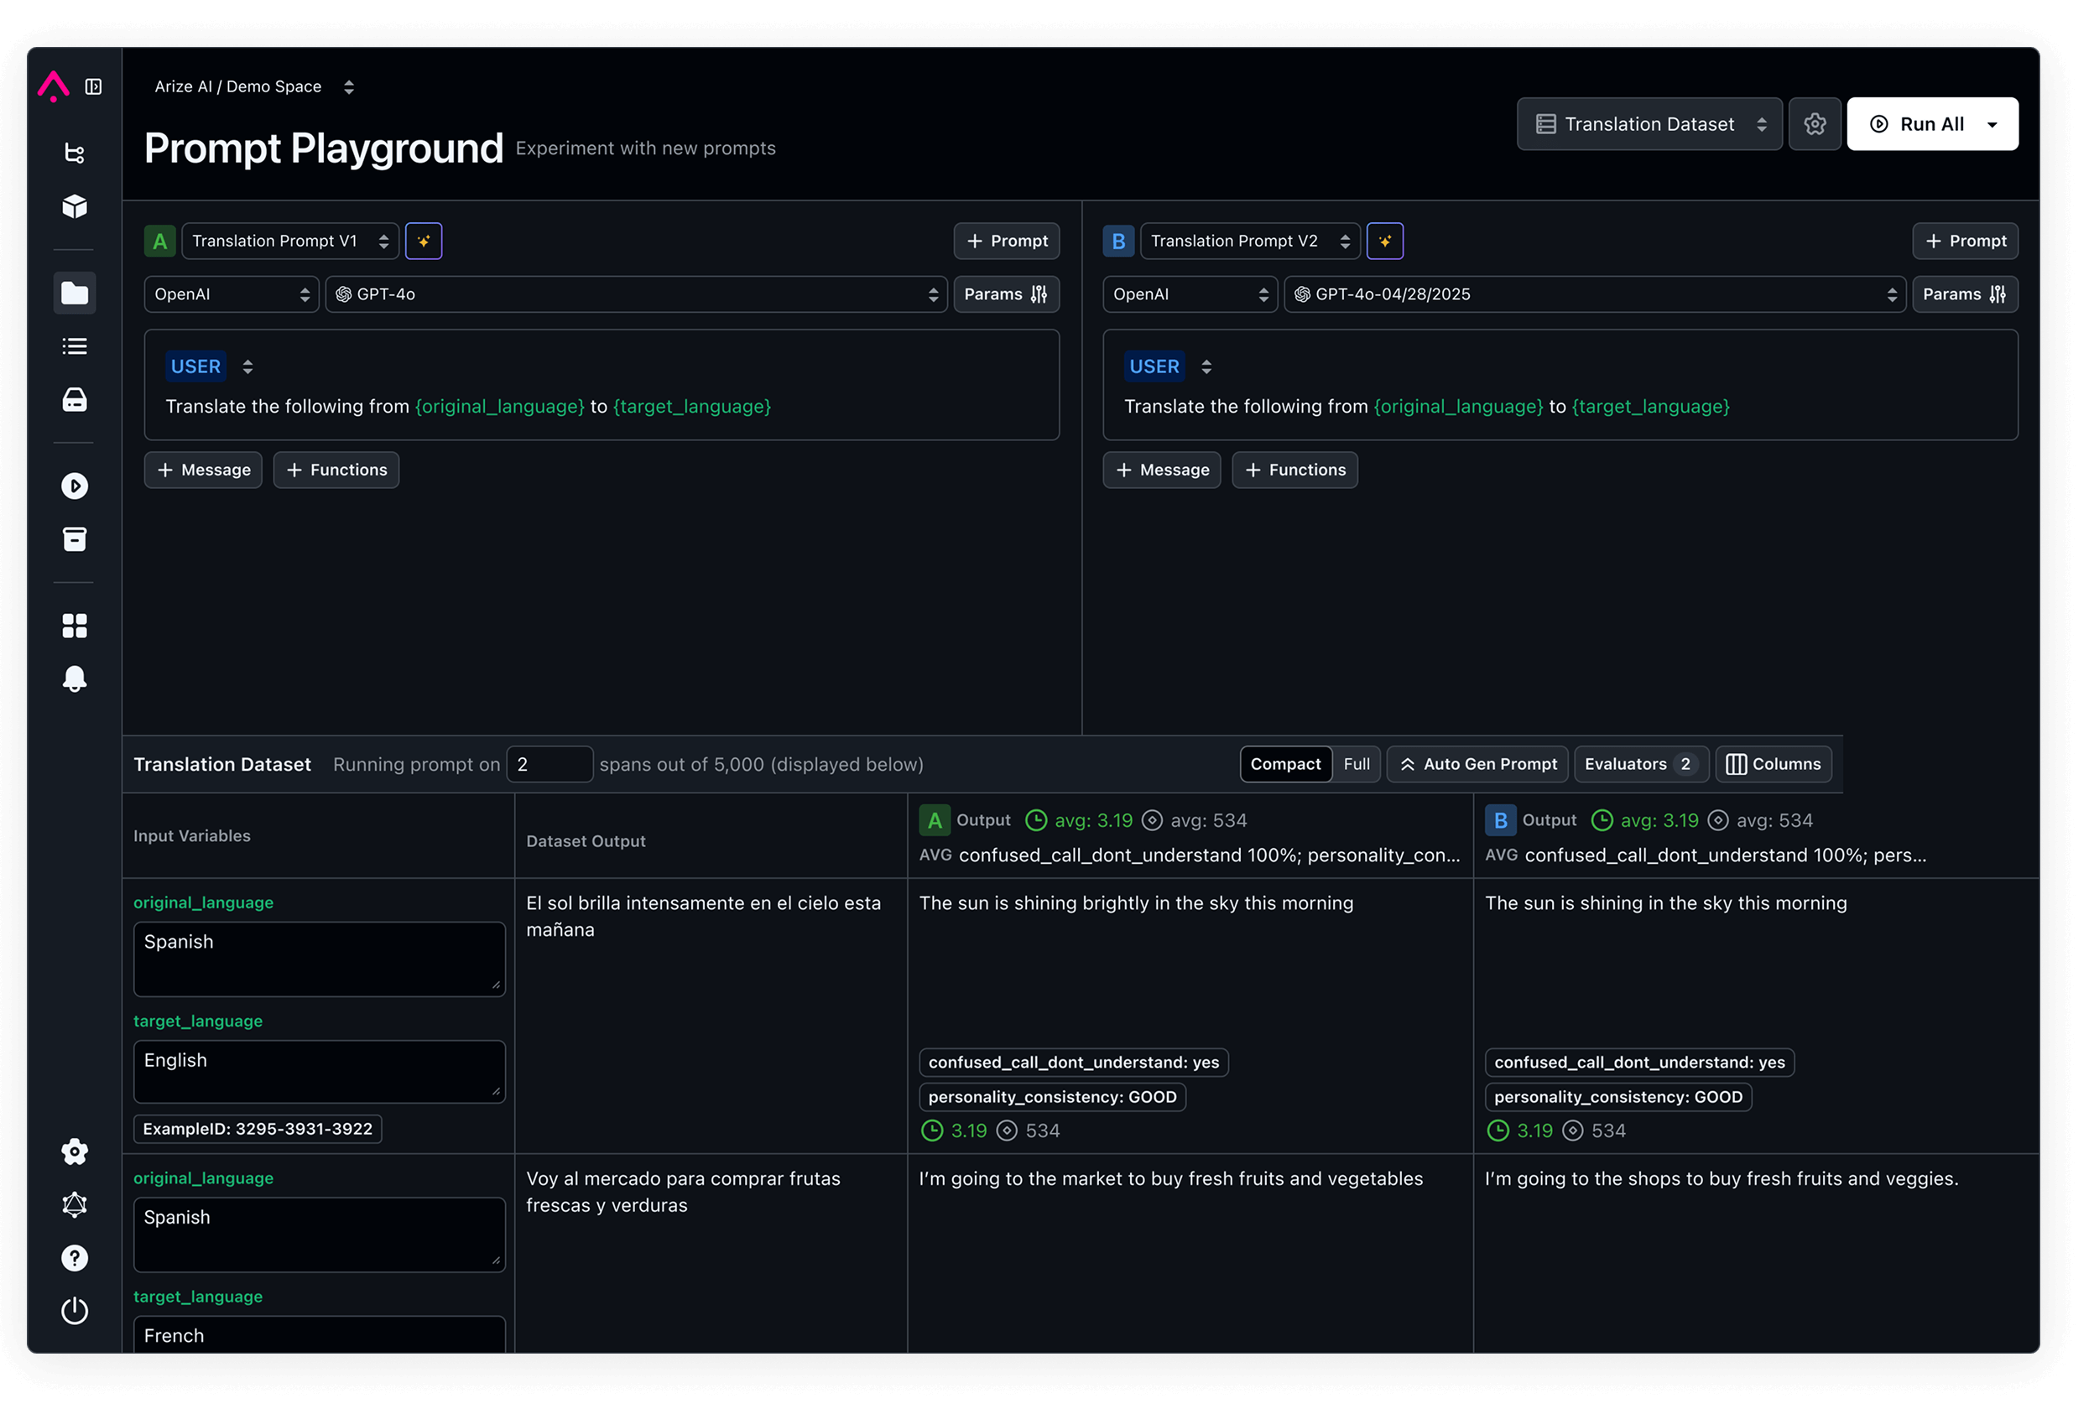Open the GPT-4o model dropdown
2094x1414 pixels.
click(x=636, y=294)
